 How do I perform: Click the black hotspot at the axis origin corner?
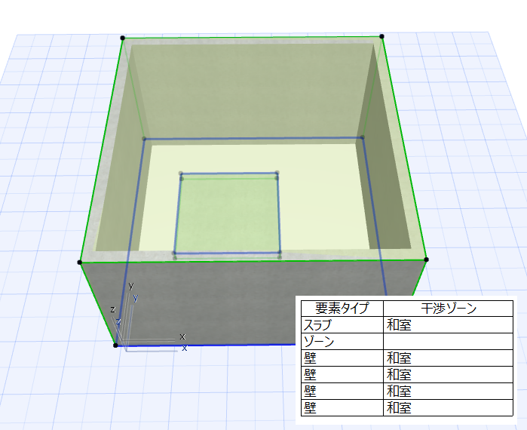pyautogui.click(x=115, y=346)
